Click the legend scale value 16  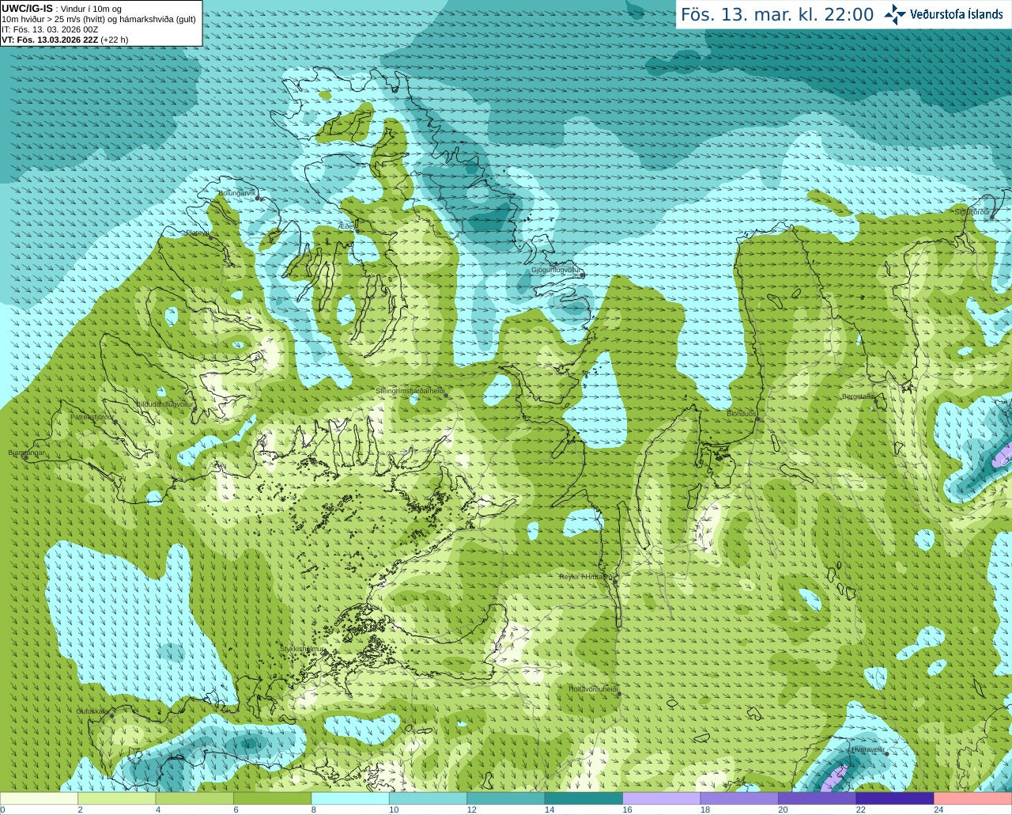click(x=627, y=809)
